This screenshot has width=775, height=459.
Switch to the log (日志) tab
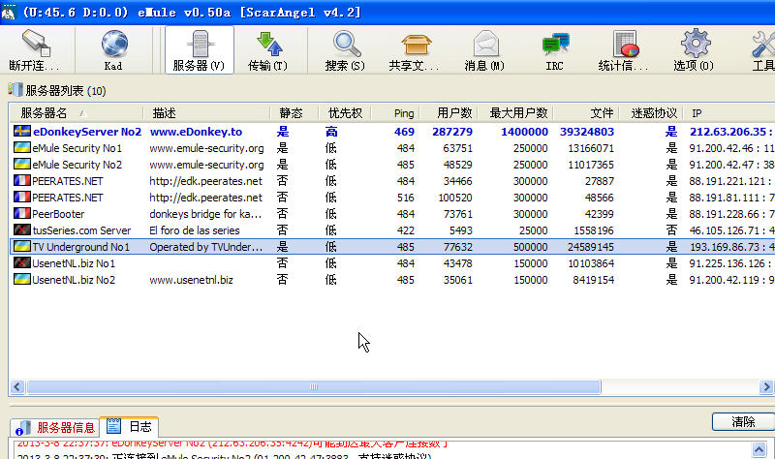pos(130,426)
